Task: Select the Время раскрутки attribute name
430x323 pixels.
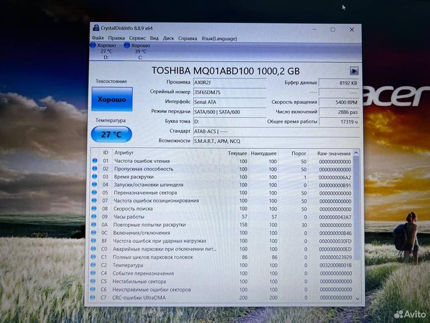Action: click(134, 176)
